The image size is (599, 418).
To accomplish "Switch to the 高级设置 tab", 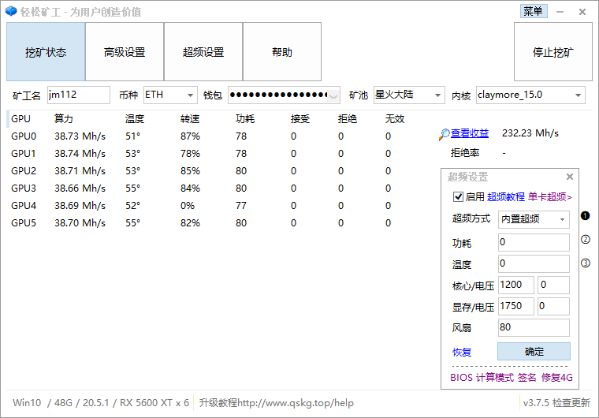I will click(125, 52).
